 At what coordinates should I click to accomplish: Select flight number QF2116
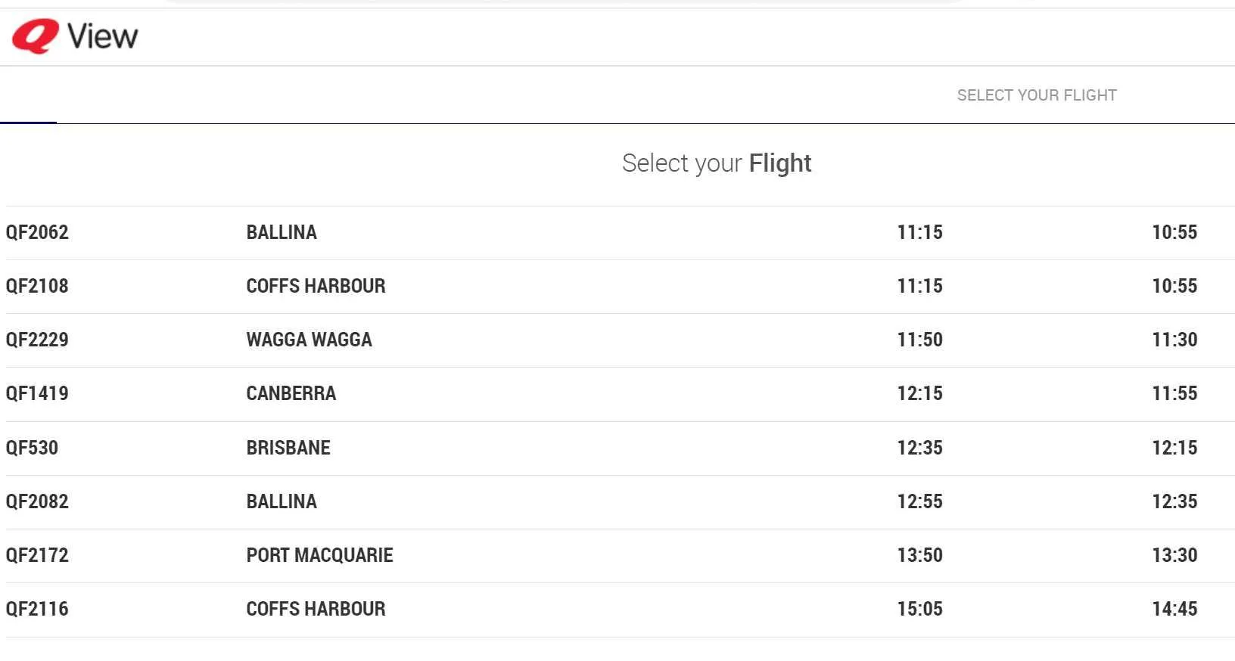coord(37,609)
